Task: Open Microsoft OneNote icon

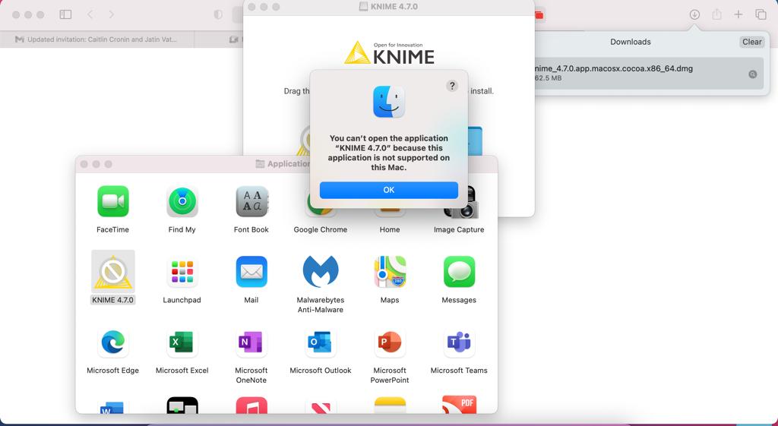Action: coord(251,342)
